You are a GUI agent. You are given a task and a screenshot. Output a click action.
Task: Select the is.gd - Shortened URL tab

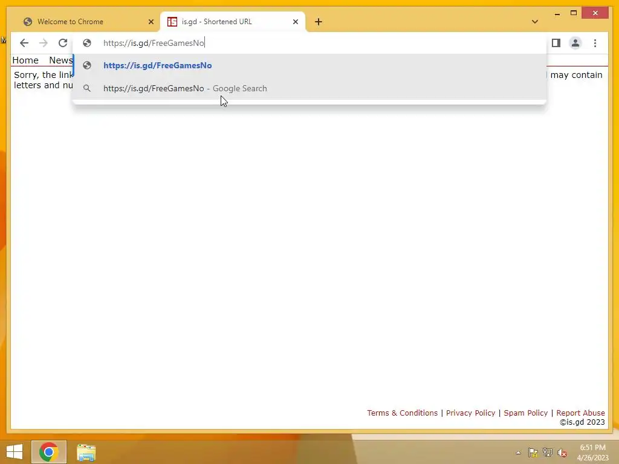(x=233, y=22)
